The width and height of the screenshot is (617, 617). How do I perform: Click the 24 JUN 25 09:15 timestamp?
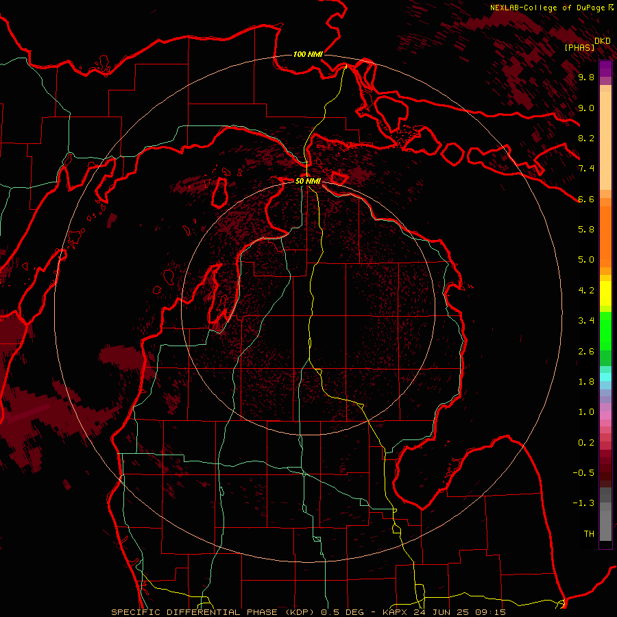tap(459, 612)
